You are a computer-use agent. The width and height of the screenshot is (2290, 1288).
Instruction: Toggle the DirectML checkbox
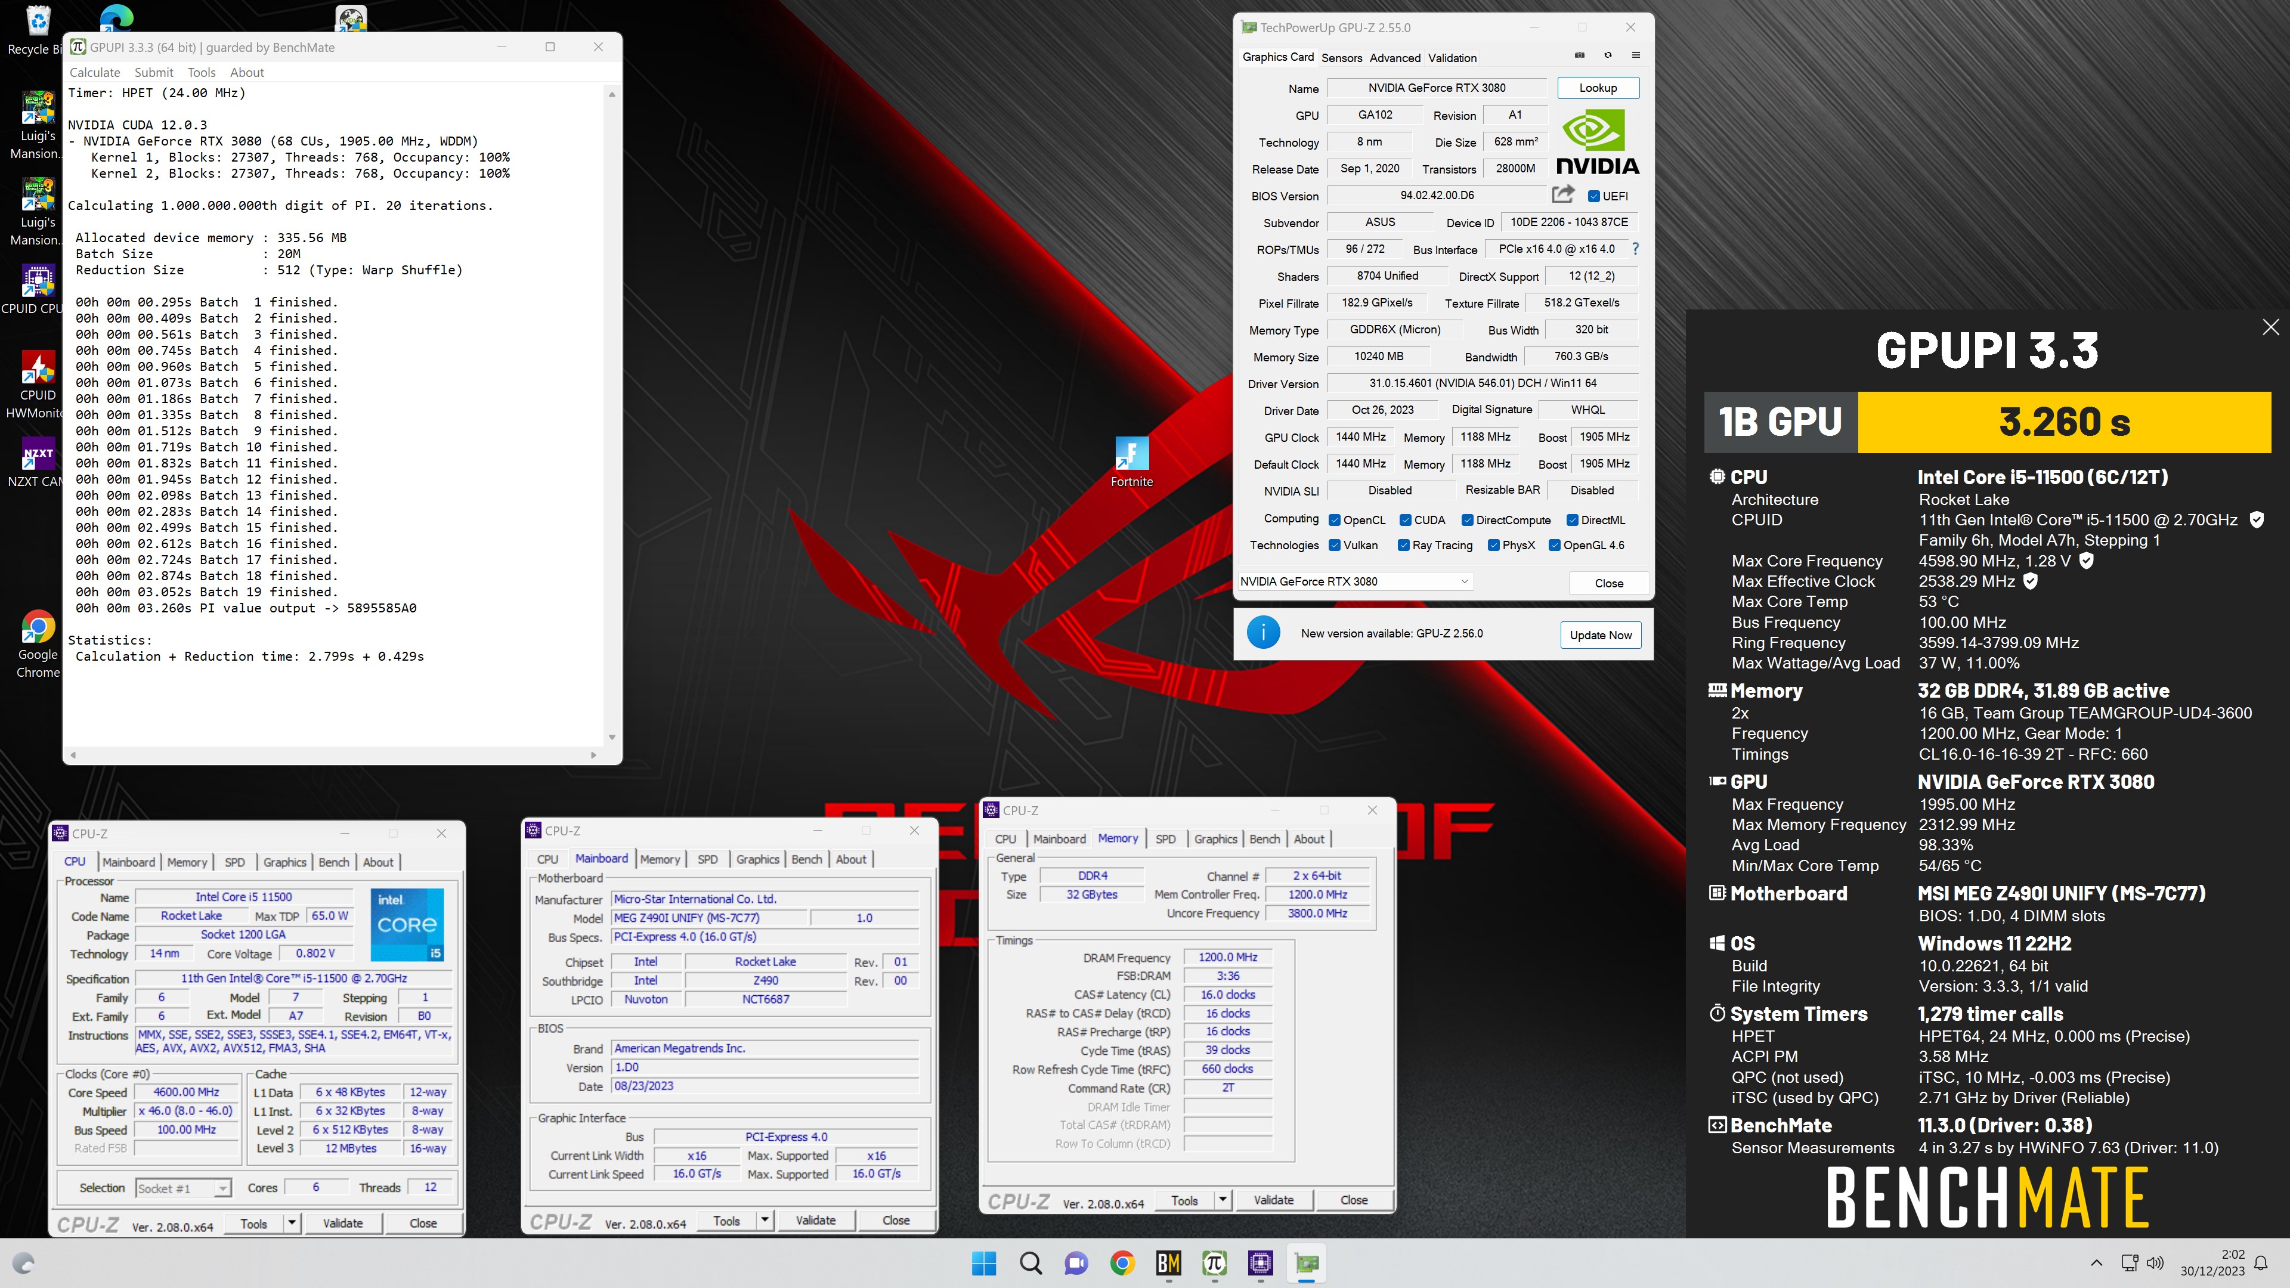pyautogui.click(x=1573, y=520)
